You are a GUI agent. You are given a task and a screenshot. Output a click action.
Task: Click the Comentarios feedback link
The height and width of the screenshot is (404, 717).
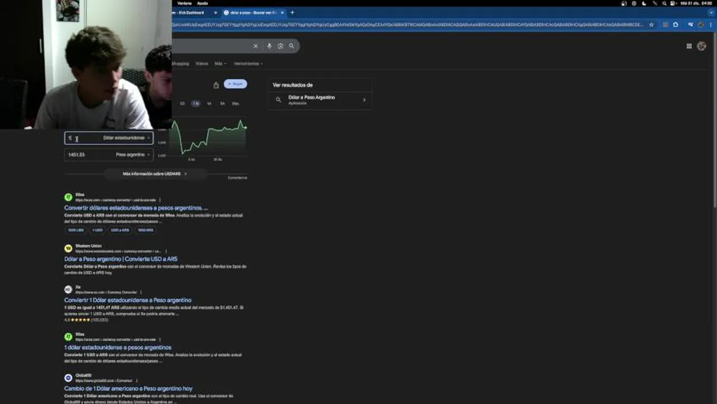pyautogui.click(x=237, y=178)
